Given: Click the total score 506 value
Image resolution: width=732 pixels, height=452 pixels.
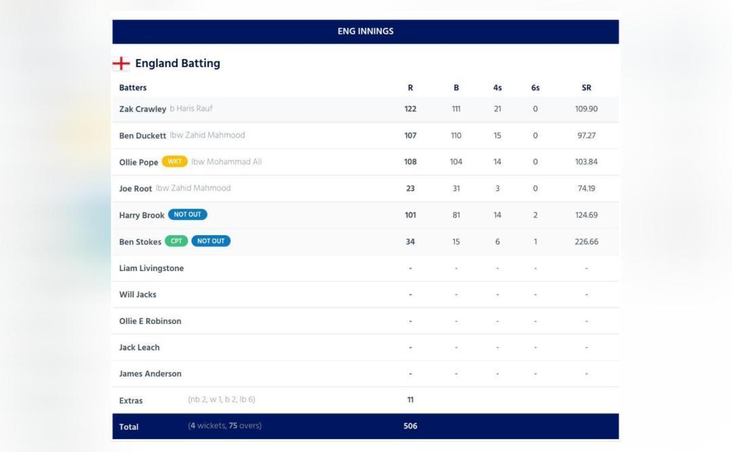Looking at the screenshot, I should pyautogui.click(x=410, y=426).
